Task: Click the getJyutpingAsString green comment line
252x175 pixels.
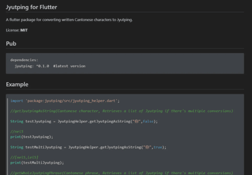Action: pos(121,111)
